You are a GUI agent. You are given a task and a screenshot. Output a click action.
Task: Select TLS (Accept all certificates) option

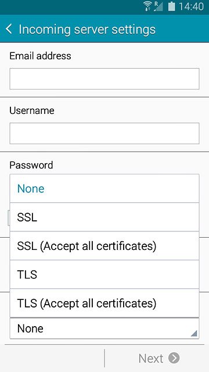(x=105, y=303)
